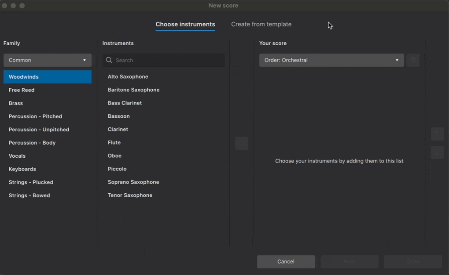Click the move instrument up arrow
The image size is (449, 275).
437,134
